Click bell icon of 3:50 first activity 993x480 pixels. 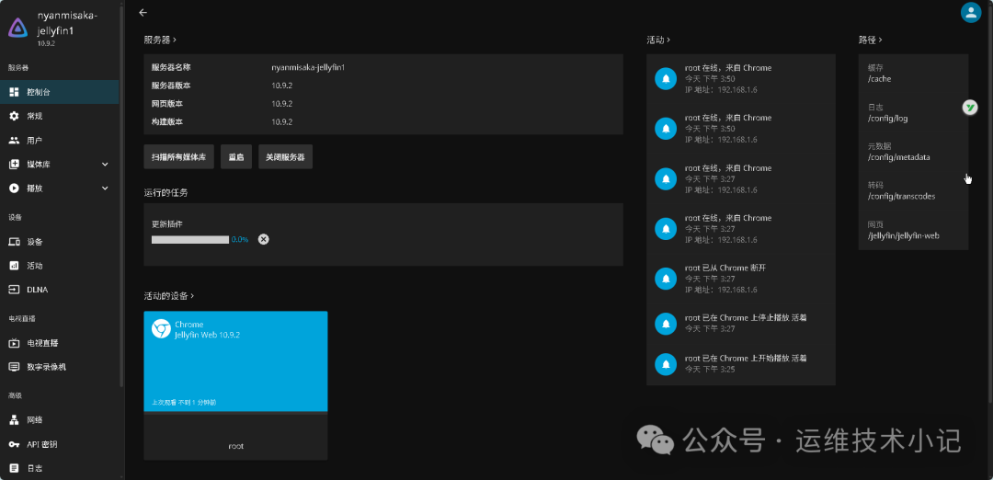[666, 78]
